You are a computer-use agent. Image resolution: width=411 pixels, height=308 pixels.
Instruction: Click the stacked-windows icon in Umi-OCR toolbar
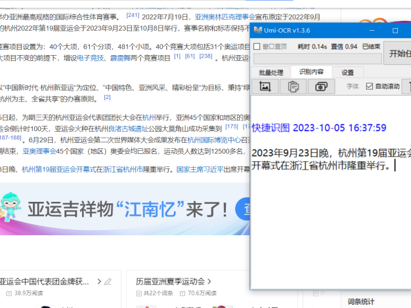pyautogui.click(x=321, y=87)
